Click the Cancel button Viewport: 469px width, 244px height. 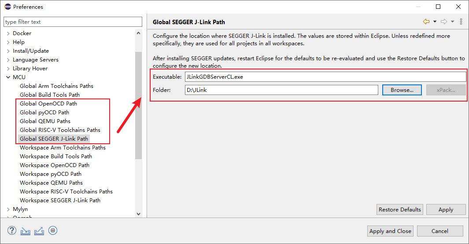(x=440, y=231)
